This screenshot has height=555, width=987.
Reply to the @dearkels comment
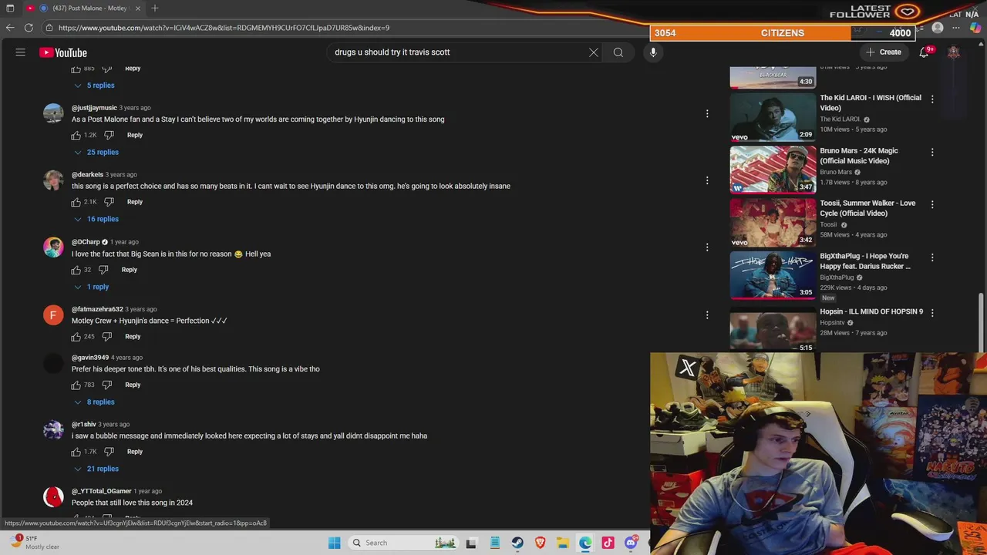135,202
